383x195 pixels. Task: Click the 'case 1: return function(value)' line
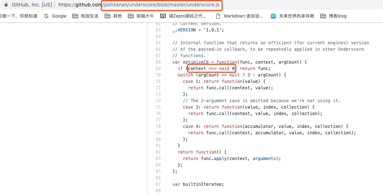(x=224, y=81)
